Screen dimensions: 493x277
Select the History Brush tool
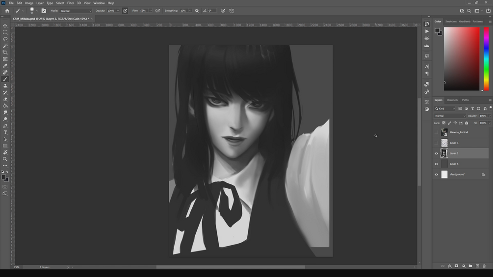[5, 92]
